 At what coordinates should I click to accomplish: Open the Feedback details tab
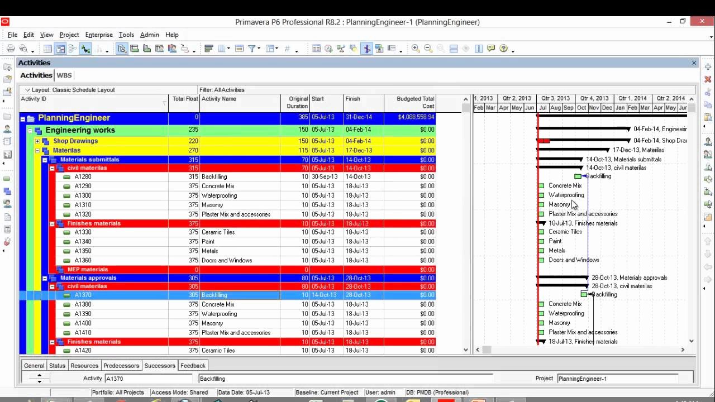tap(193, 366)
